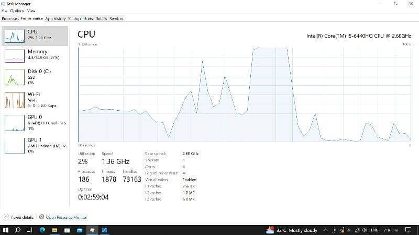Open the Mail app on taskbar
The image size is (419, 235).
(x=79, y=230)
